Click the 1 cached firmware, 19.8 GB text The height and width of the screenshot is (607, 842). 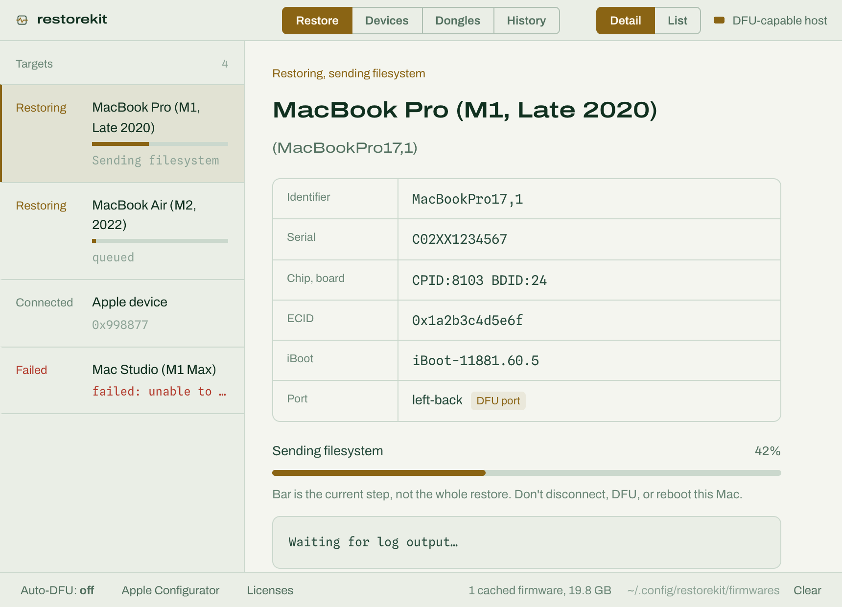coord(540,590)
